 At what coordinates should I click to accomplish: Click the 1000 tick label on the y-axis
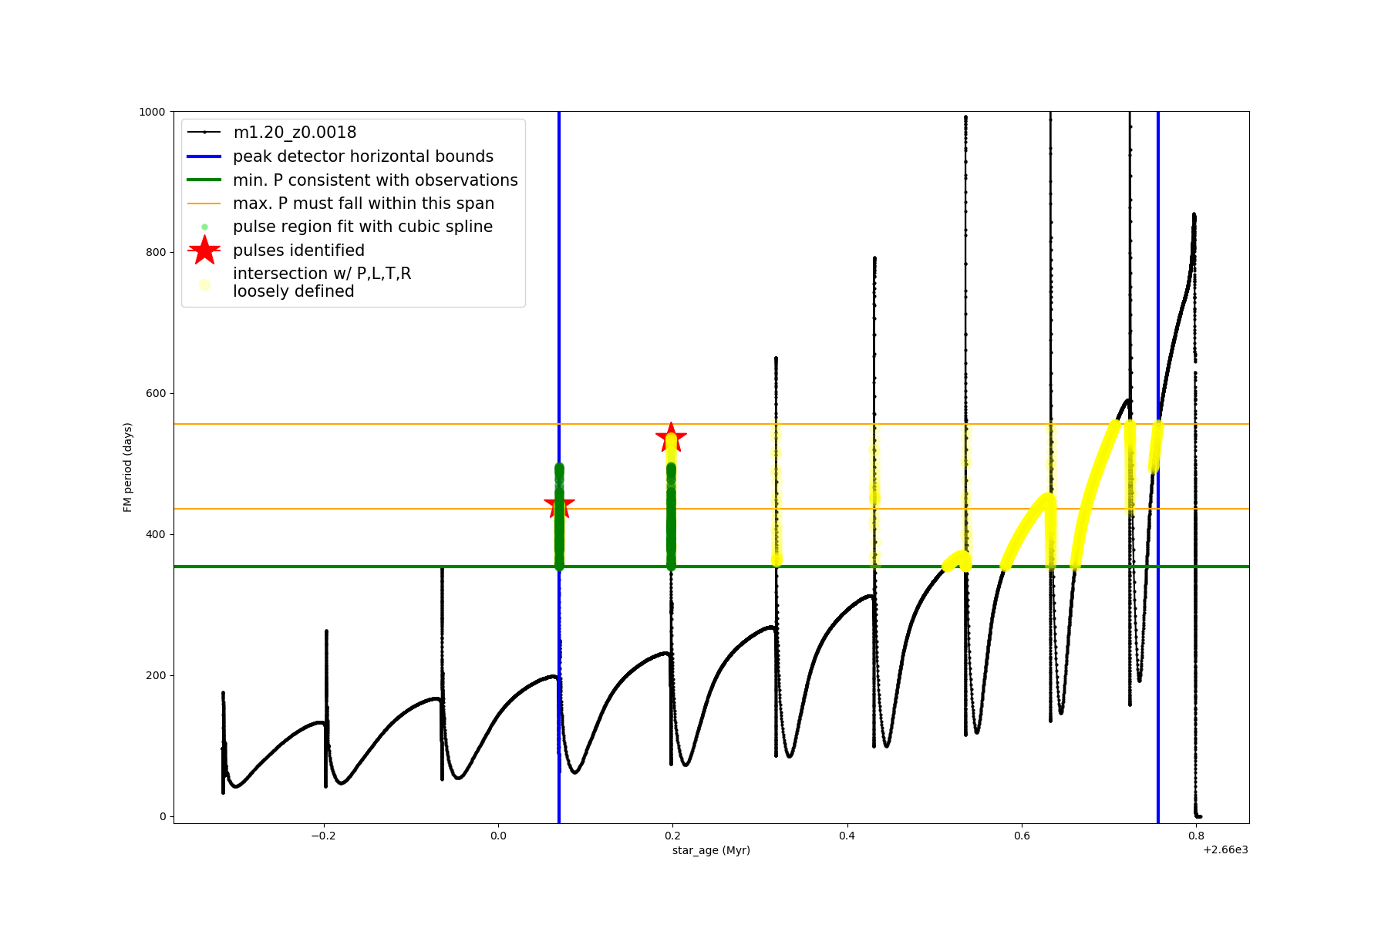pos(152,112)
